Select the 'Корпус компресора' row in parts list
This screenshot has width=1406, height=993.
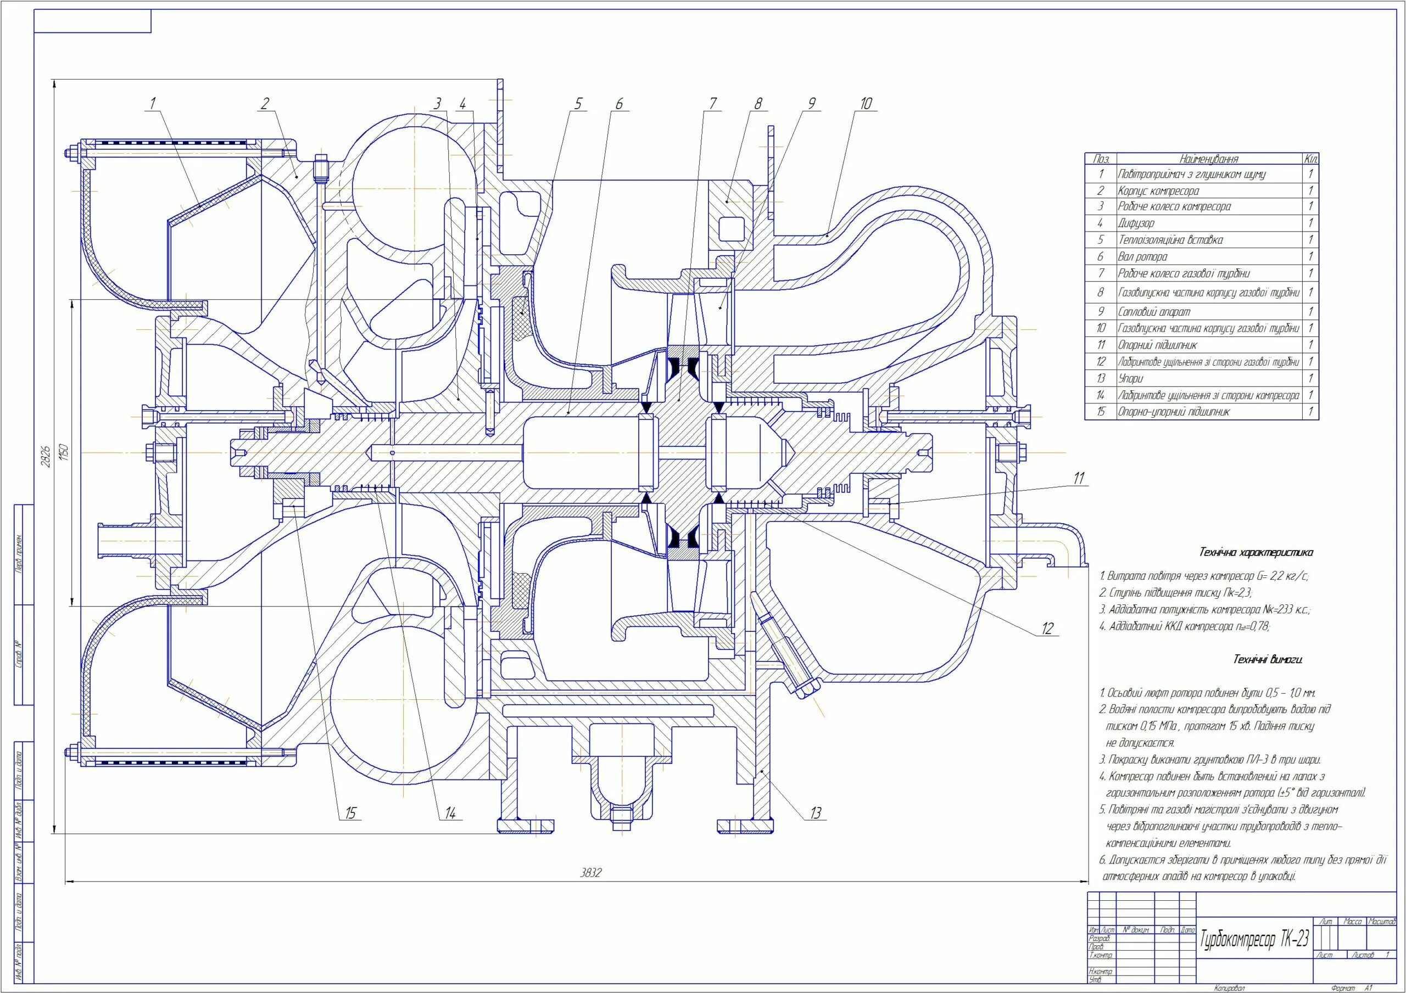pos(1158,191)
